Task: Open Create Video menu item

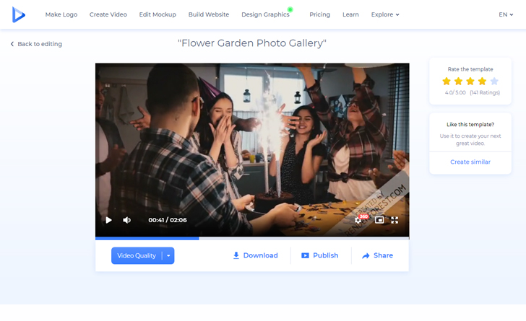Action: coord(108,14)
